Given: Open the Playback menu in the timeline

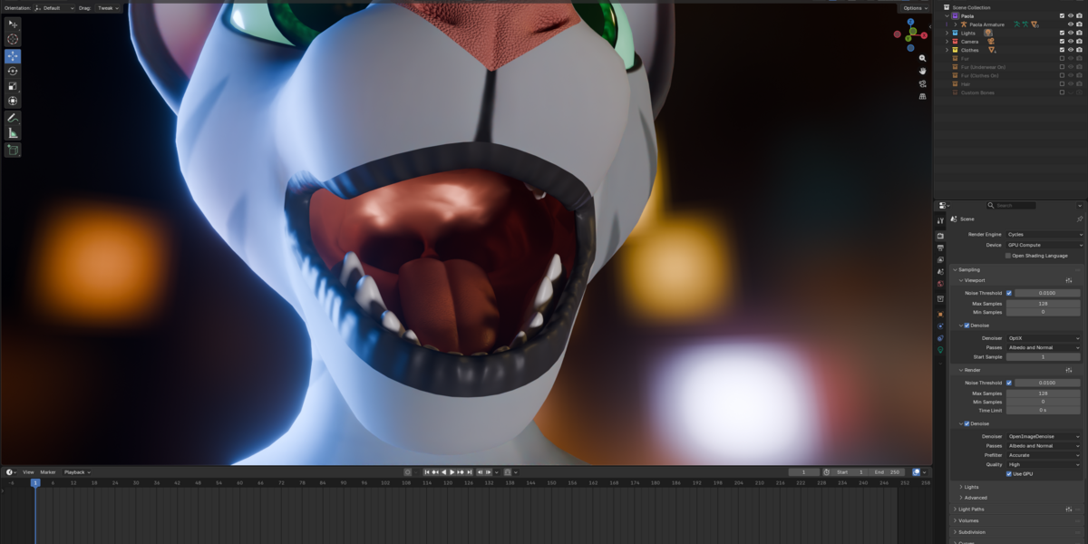Looking at the screenshot, I should tap(77, 472).
